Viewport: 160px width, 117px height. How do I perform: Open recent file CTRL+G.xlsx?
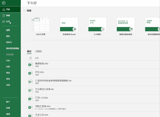click(93, 99)
